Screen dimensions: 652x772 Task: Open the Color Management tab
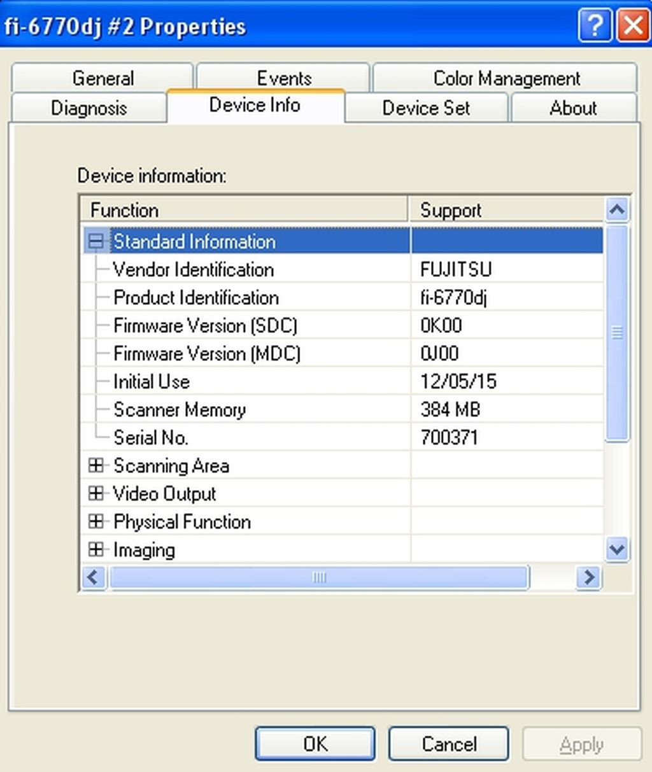[x=506, y=78]
